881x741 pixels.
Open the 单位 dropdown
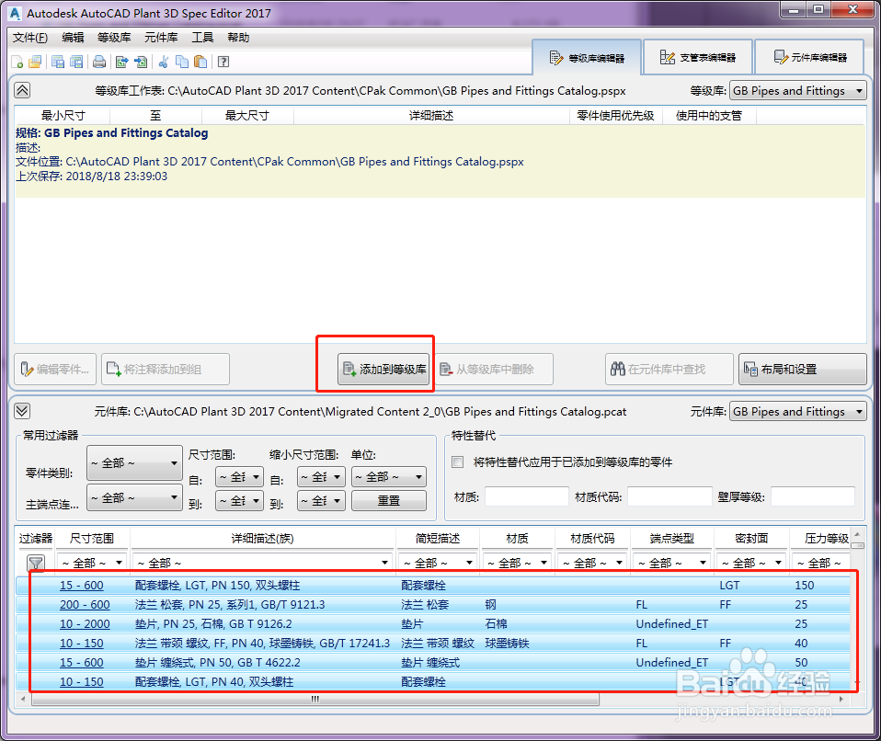(389, 477)
